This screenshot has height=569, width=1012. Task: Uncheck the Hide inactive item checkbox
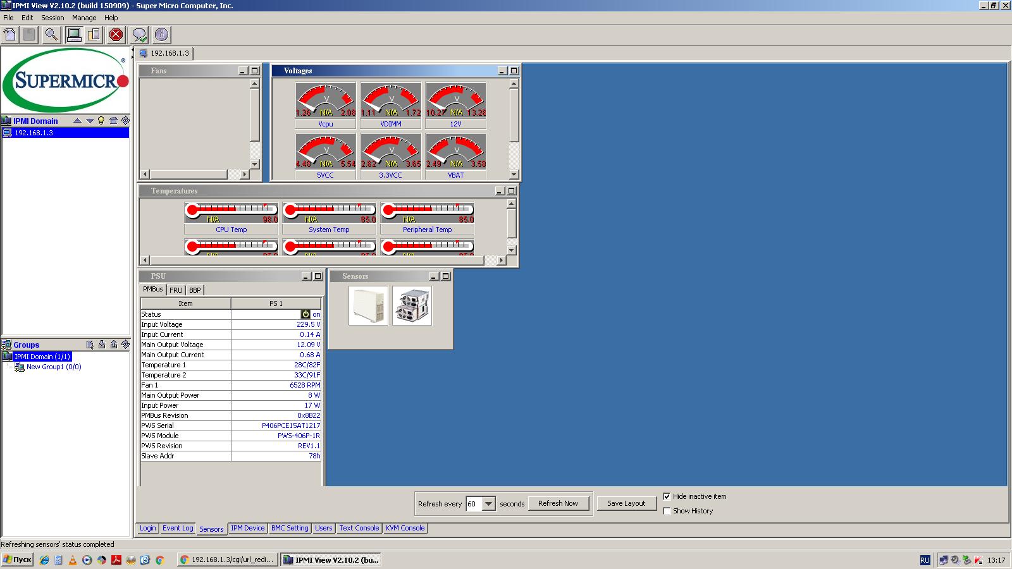[667, 496]
